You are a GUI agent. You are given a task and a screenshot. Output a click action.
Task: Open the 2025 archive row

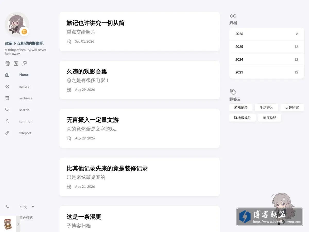267,47
